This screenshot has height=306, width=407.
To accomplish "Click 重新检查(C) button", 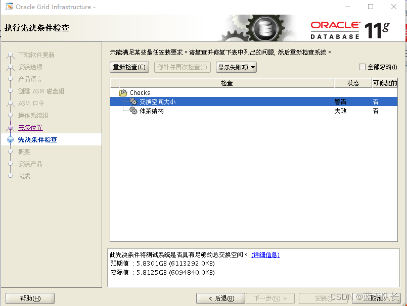I will pyautogui.click(x=129, y=67).
